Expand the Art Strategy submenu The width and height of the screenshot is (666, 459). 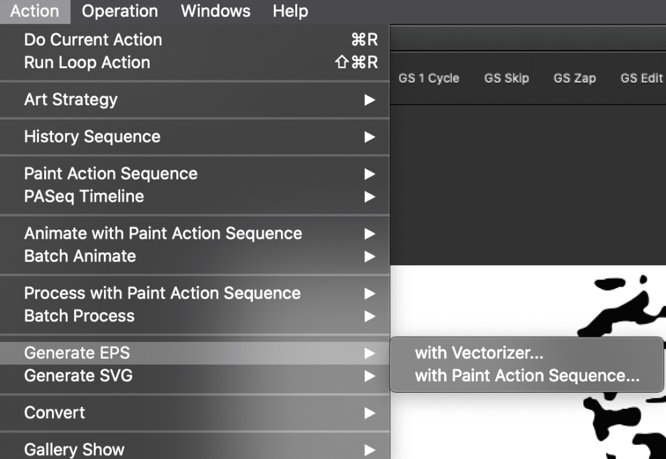click(70, 99)
